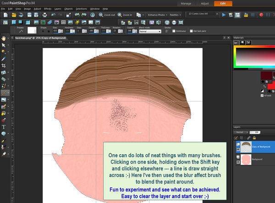Select the Background layer thumbnail
This screenshot has height=203, width=275.
pos(245,159)
